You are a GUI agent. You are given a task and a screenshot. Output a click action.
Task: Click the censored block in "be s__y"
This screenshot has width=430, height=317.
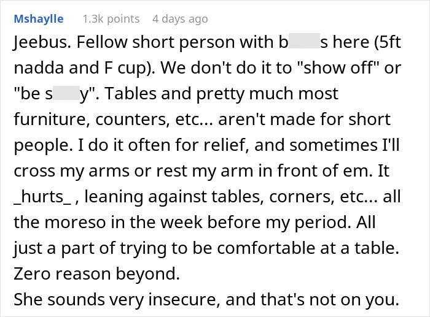[x=66, y=92]
